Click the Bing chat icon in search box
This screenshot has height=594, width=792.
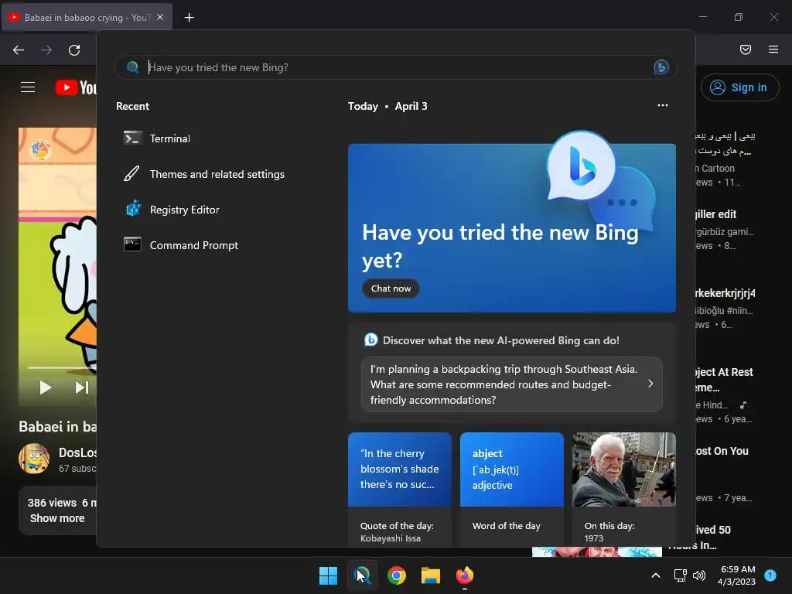661,67
